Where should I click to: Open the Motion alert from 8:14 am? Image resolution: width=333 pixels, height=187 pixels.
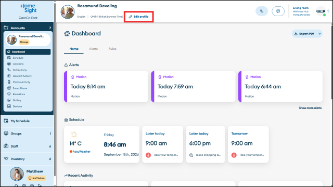pyautogui.click(x=106, y=87)
